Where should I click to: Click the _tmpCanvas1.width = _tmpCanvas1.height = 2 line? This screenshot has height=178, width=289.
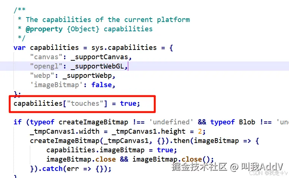click(118, 131)
